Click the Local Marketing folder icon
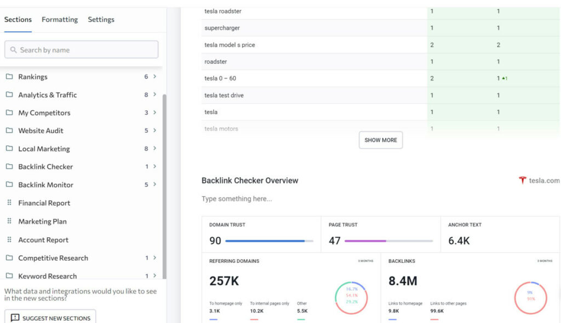 [x=9, y=149]
